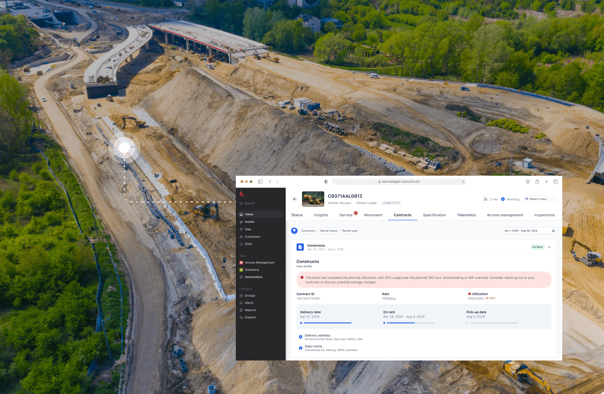
Task: Click the Assets icon in sidebar
Action: 241,222
